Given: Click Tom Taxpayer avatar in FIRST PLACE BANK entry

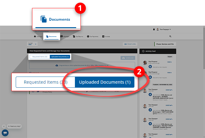Looking at the screenshot, I should coord(145,106).
